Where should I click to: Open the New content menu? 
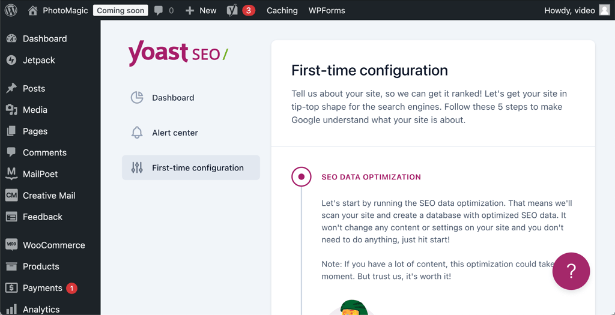point(208,11)
